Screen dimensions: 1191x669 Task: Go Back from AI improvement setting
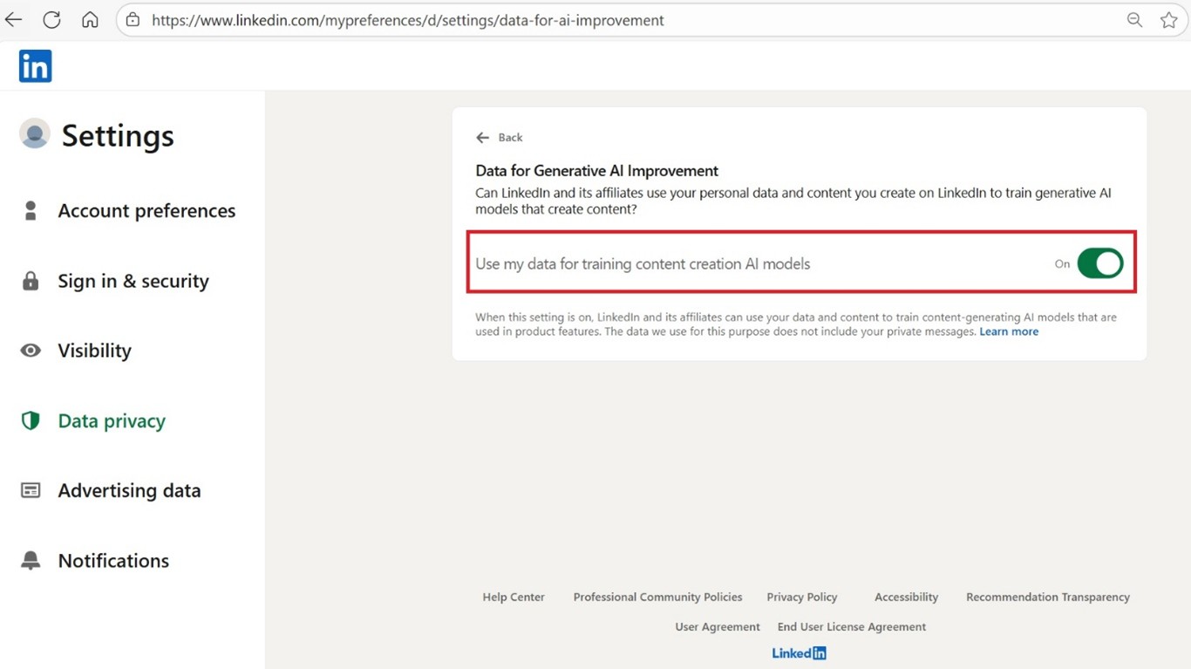point(500,138)
